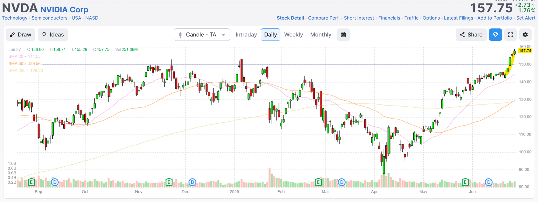
Task: Open the Traffic link
Action: (x=411, y=18)
